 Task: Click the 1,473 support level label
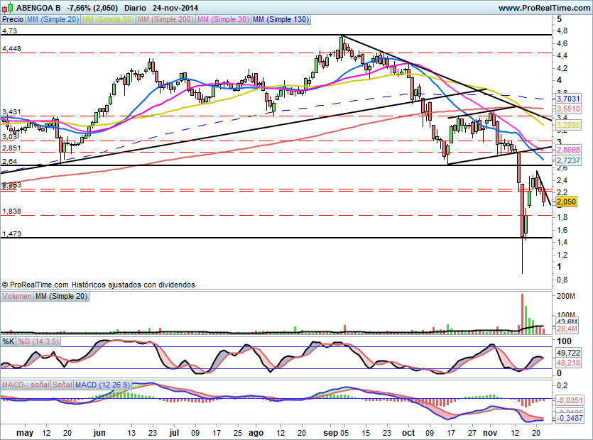click(x=11, y=234)
